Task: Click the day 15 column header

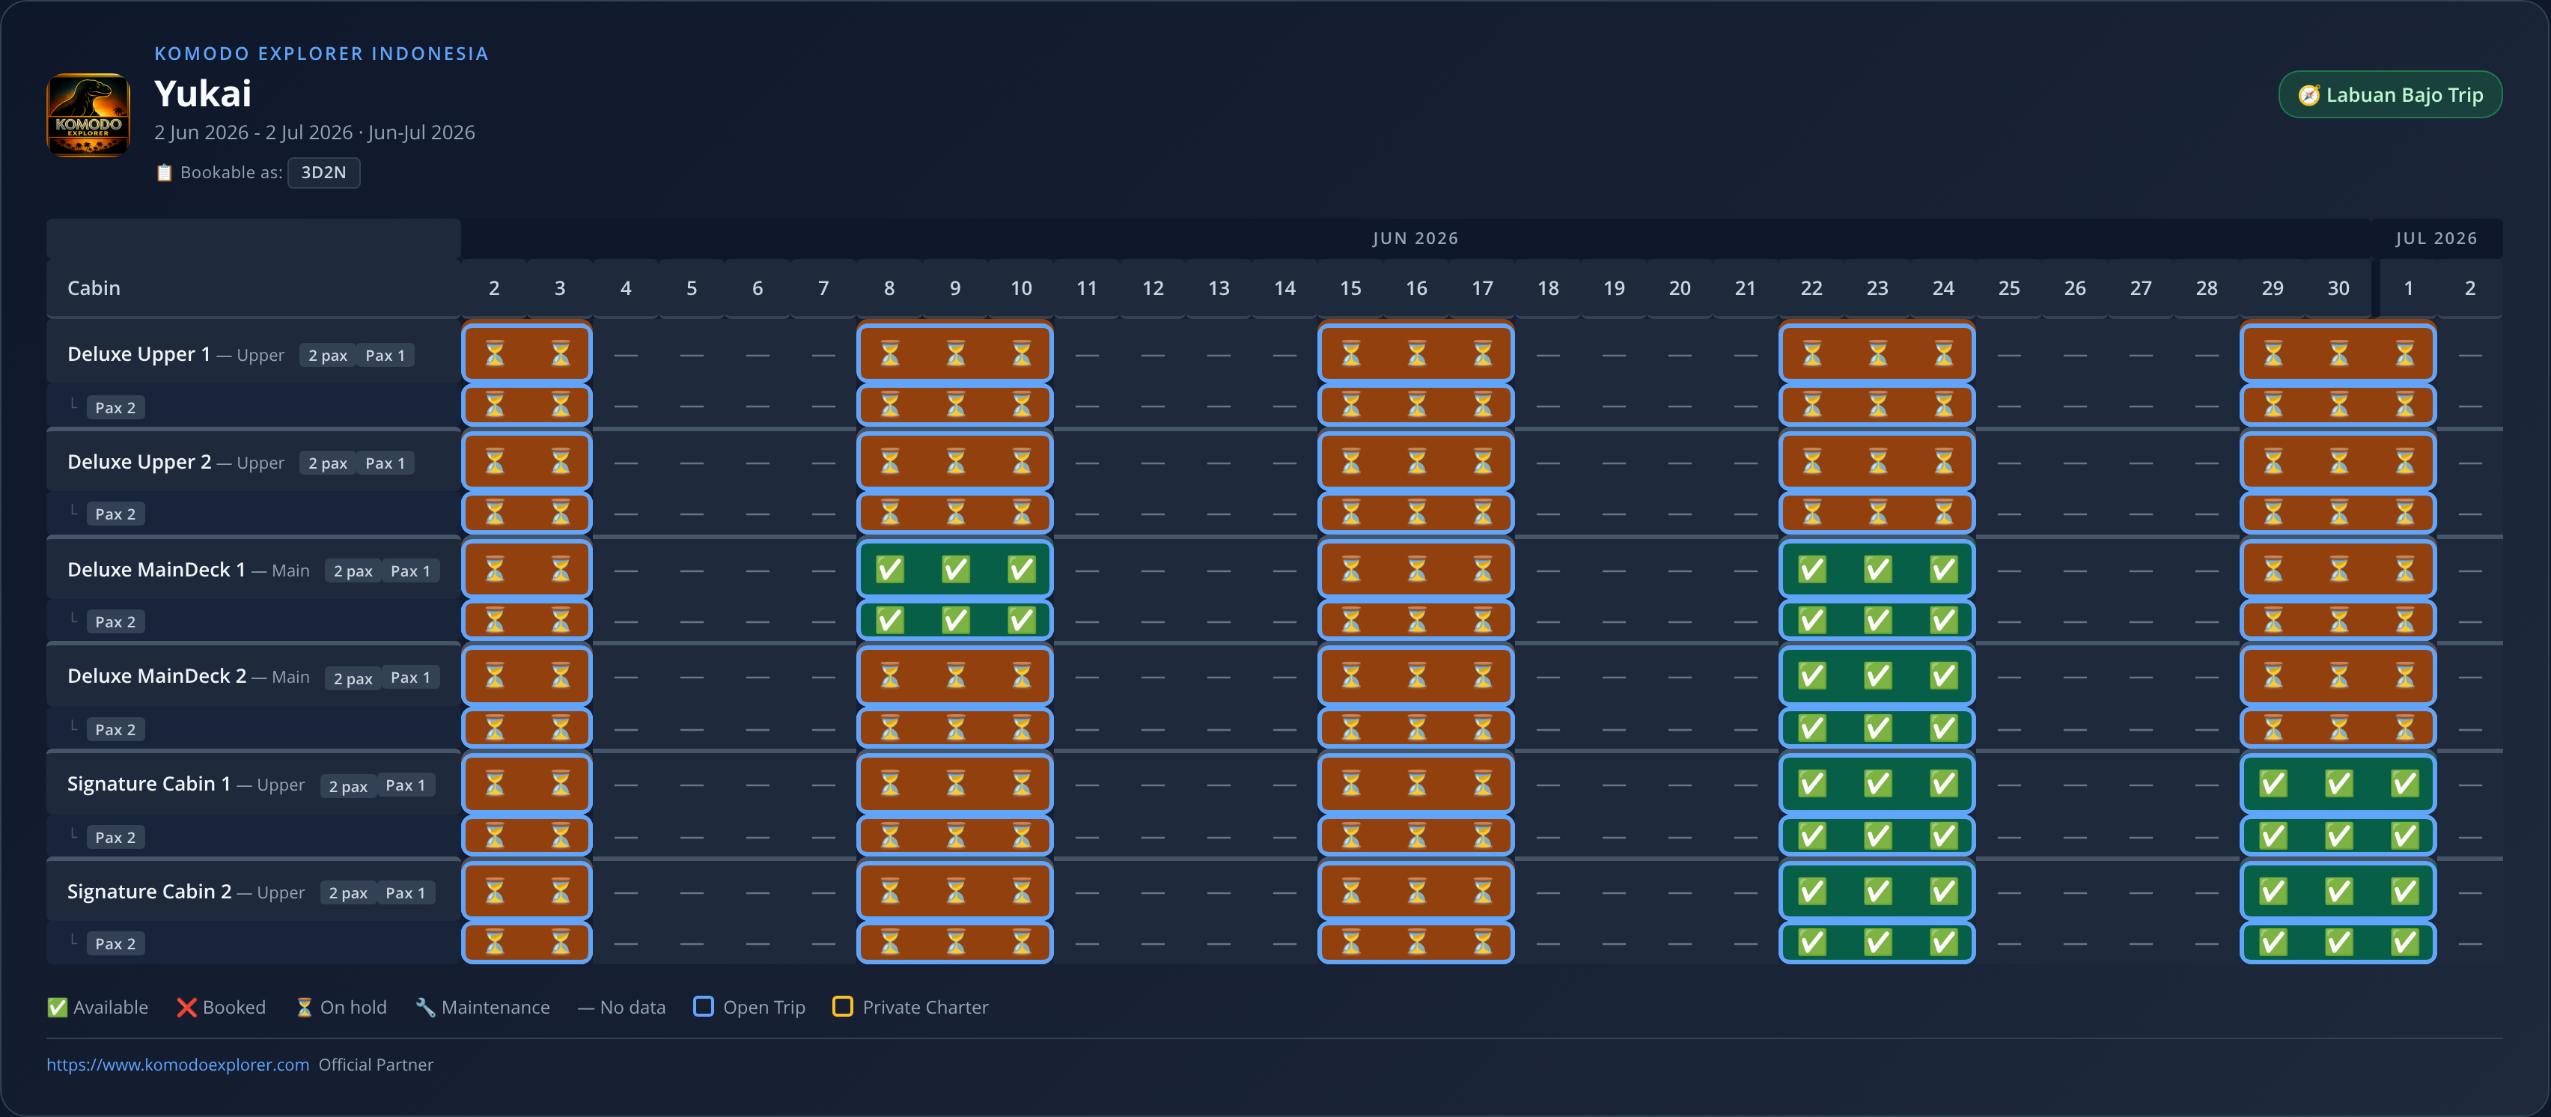Action: [1351, 288]
